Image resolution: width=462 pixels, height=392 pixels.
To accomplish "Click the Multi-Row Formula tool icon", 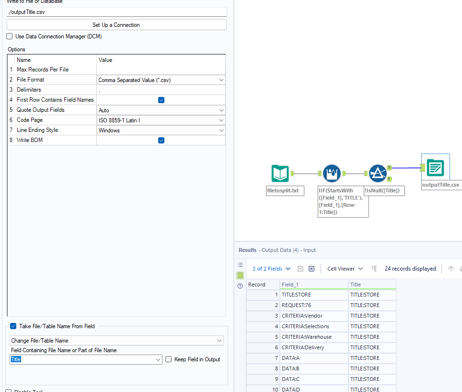I will pos(332,174).
